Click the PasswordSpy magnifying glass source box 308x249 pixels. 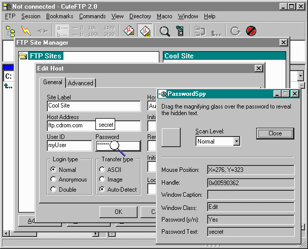point(171,137)
